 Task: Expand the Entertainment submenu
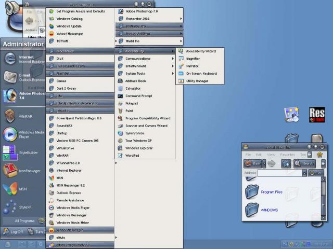coord(145,66)
